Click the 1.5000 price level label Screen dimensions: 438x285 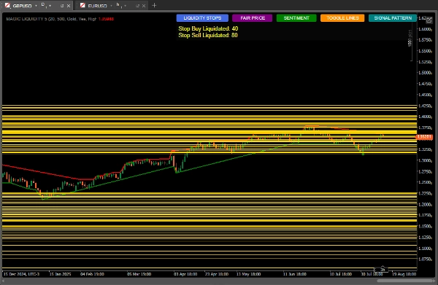425,72
